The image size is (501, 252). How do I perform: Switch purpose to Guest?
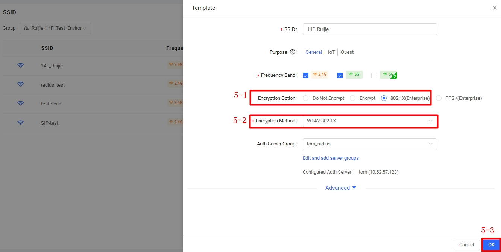click(x=347, y=52)
